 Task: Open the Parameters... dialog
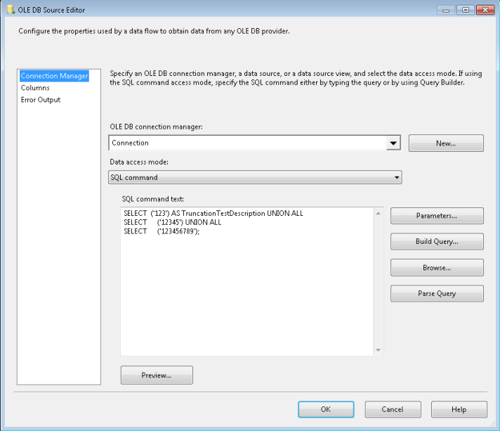click(437, 216)
